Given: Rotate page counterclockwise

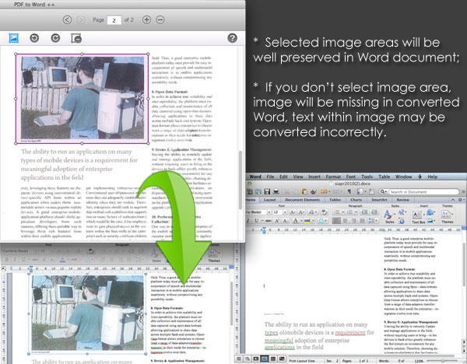Looking at the screenshot, I should click(34, 38).
